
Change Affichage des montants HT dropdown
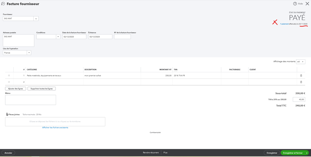(301, 62)
